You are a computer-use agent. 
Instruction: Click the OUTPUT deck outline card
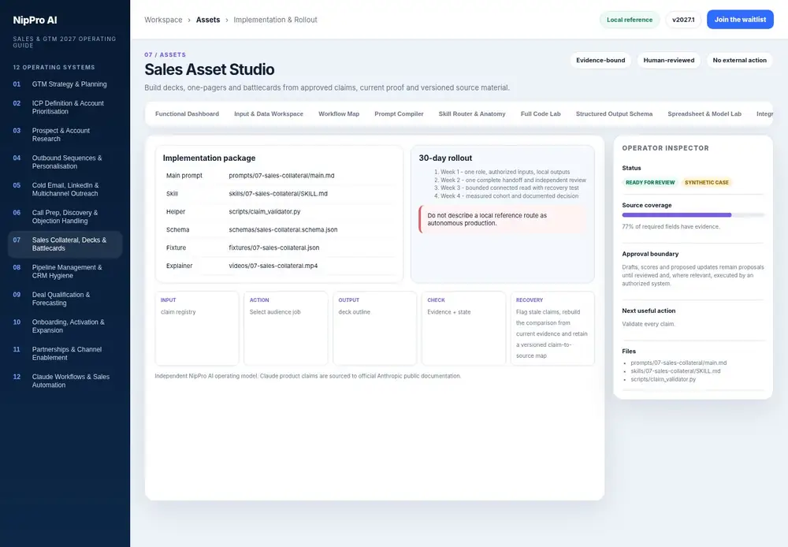[375, 329]
